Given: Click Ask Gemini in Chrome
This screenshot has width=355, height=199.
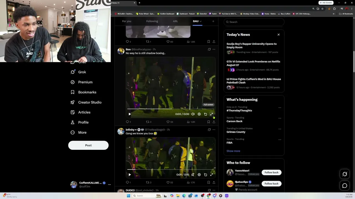Looking at the screenshot, I should pyautogui.click(x=326, y=3).
